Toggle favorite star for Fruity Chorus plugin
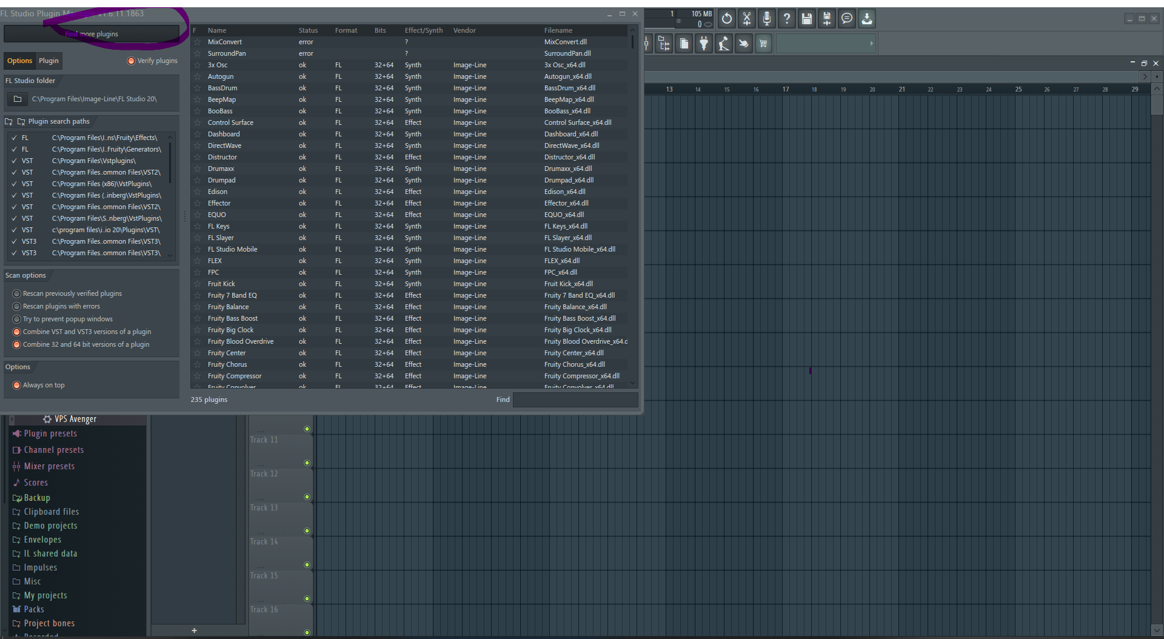1164x639 pixels. coord(197,364)
